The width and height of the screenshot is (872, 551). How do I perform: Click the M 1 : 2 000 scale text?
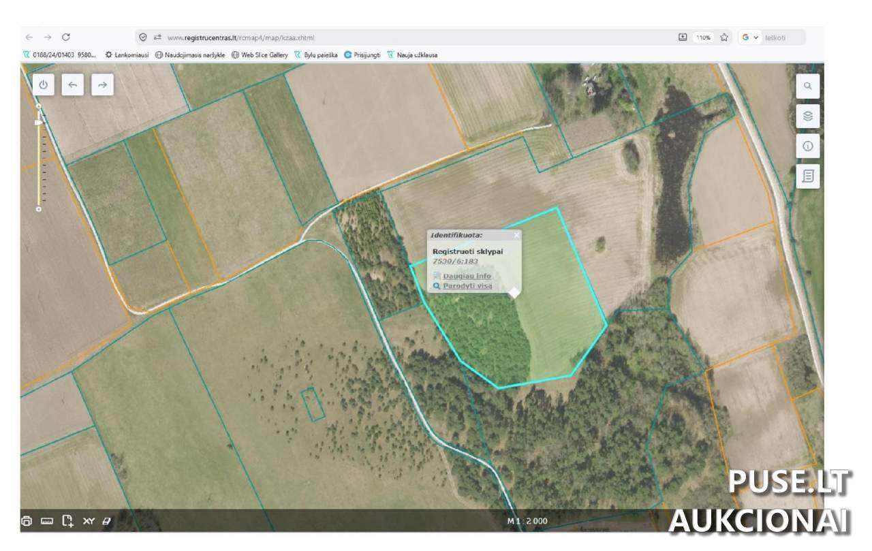click(527, 521)
